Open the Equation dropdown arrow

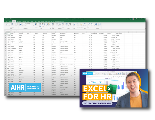96,27
